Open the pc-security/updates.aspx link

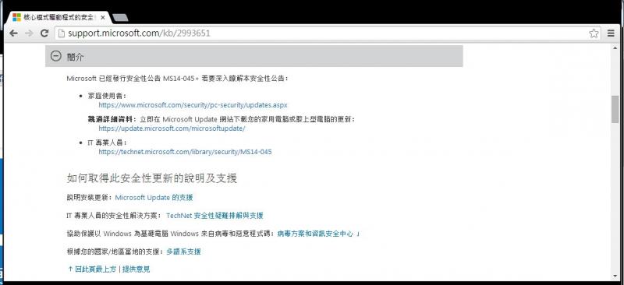[193, 105]
